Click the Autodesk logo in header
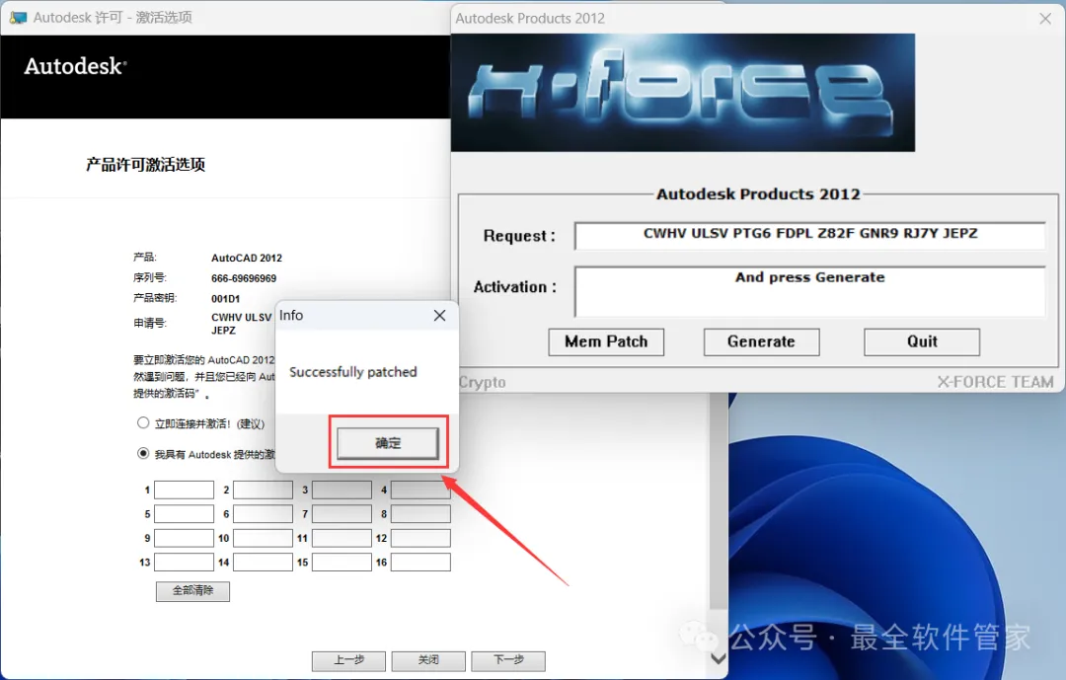Image resolution: width=1066 pixels, height=680 pixels. pos(75,66)
